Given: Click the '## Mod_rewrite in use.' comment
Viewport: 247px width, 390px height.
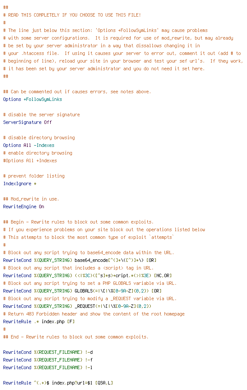Looking at the screenshot, I should pyautogui.click(x=31, y=199).
